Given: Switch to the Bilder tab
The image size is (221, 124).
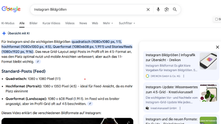Looking at the screenshot, I should [x=33, y=23].
